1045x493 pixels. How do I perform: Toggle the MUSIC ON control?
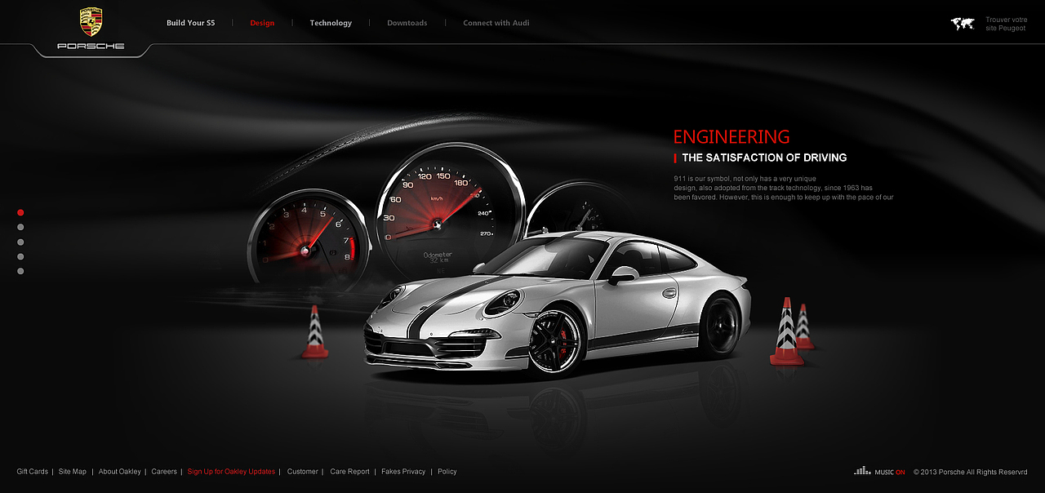(x=890, y=472)
